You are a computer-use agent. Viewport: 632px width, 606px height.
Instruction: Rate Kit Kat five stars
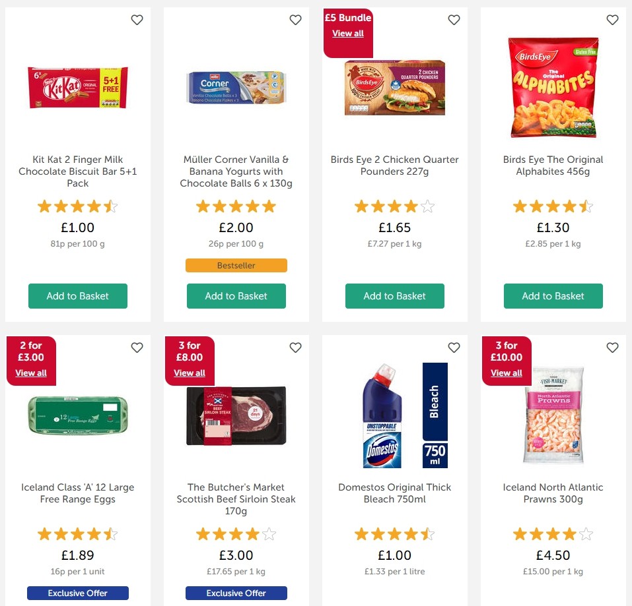click(111, 206)
